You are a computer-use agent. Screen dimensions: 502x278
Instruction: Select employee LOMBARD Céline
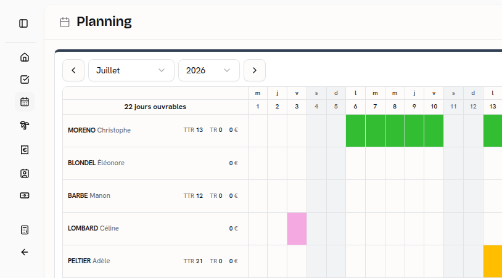93,228
